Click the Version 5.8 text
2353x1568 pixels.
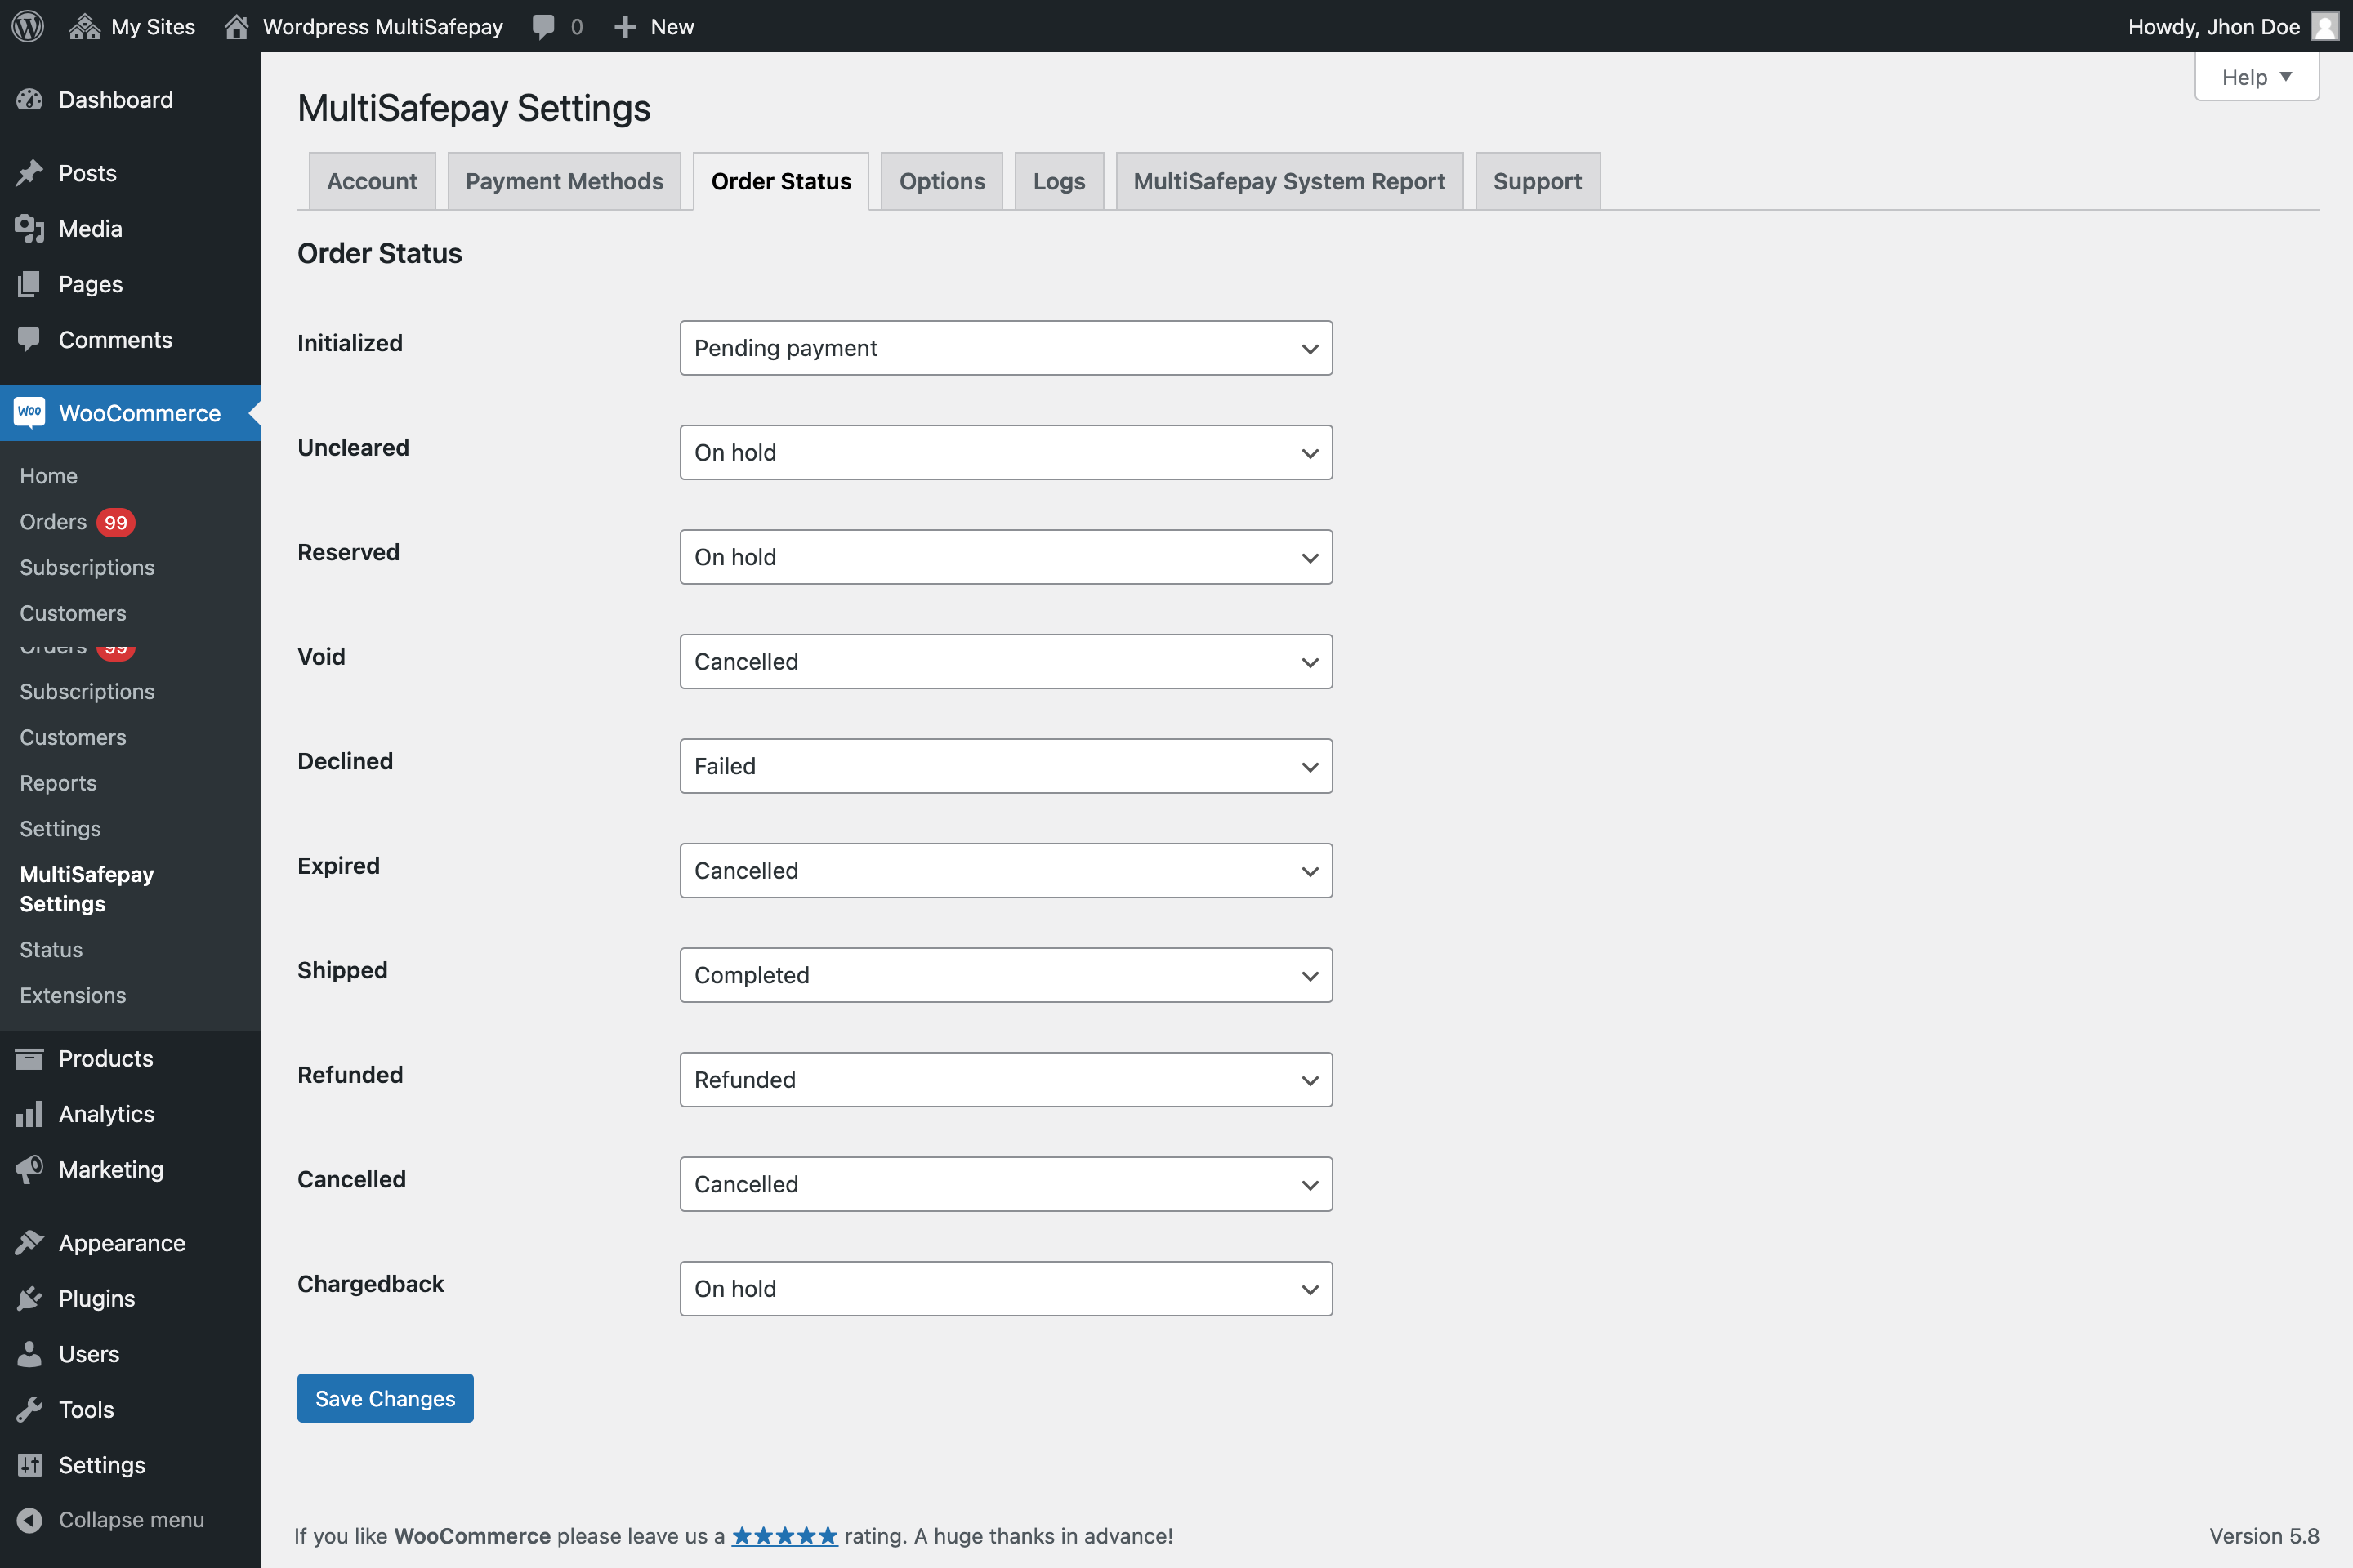click(x=2264, y=1536)
